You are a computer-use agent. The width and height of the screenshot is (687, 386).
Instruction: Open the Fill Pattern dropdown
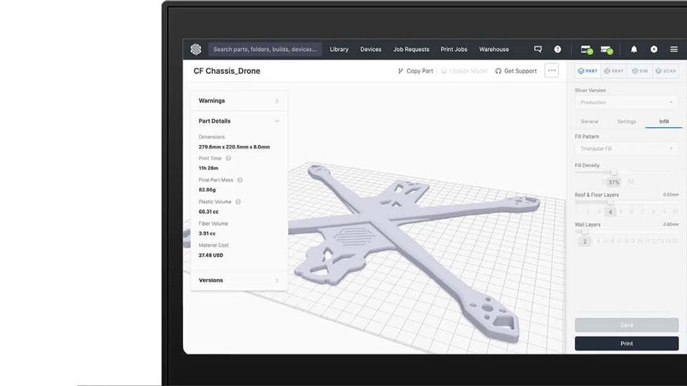click(x=626, y=148)
